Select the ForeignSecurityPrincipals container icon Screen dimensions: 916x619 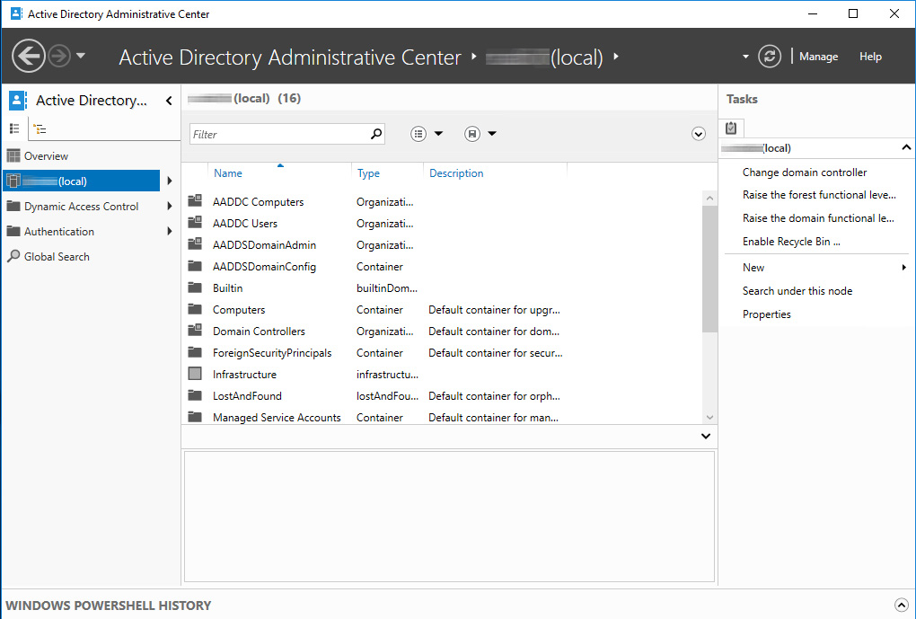[195, 352]
